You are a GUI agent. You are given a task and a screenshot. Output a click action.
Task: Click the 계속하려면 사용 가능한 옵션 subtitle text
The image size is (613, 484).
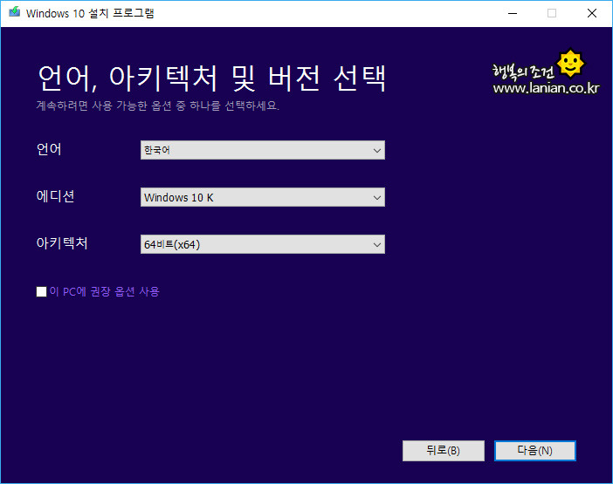(x=158, y=106)
